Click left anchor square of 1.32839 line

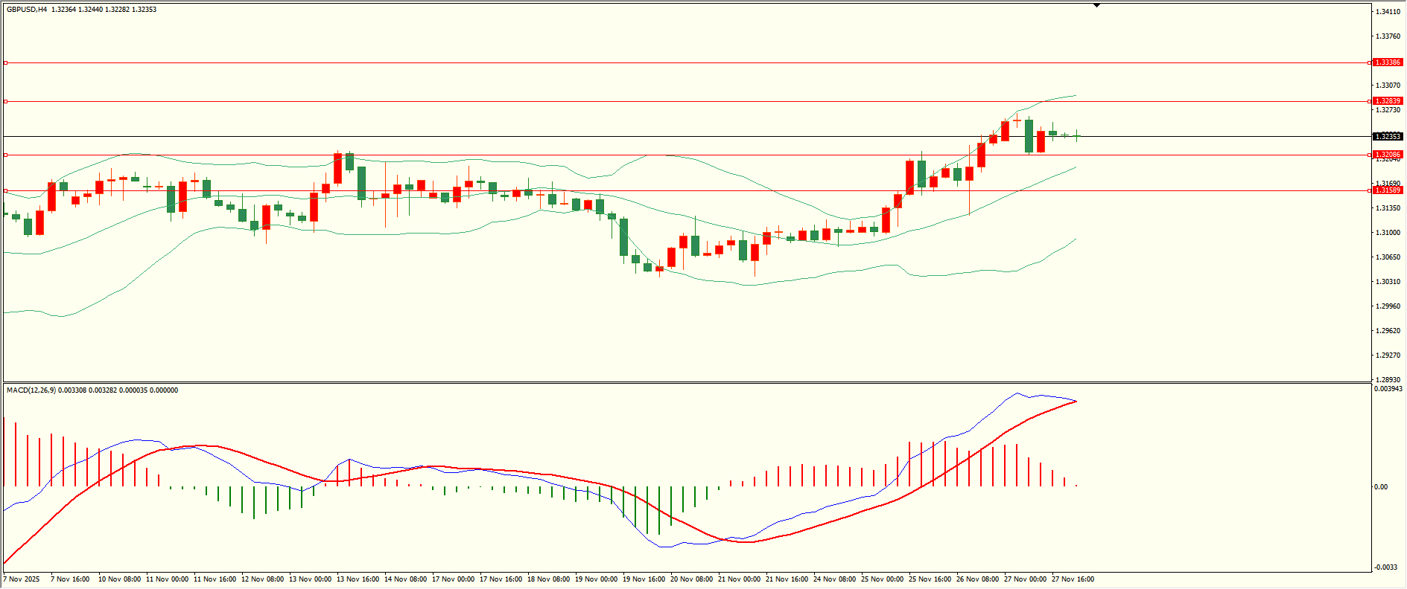click(x=5, y=101)
